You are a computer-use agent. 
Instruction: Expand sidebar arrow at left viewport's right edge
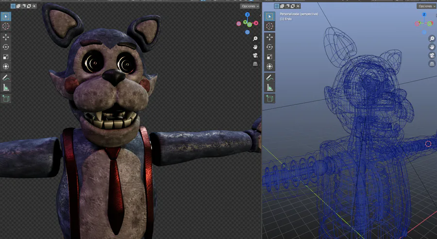[260, 16]
